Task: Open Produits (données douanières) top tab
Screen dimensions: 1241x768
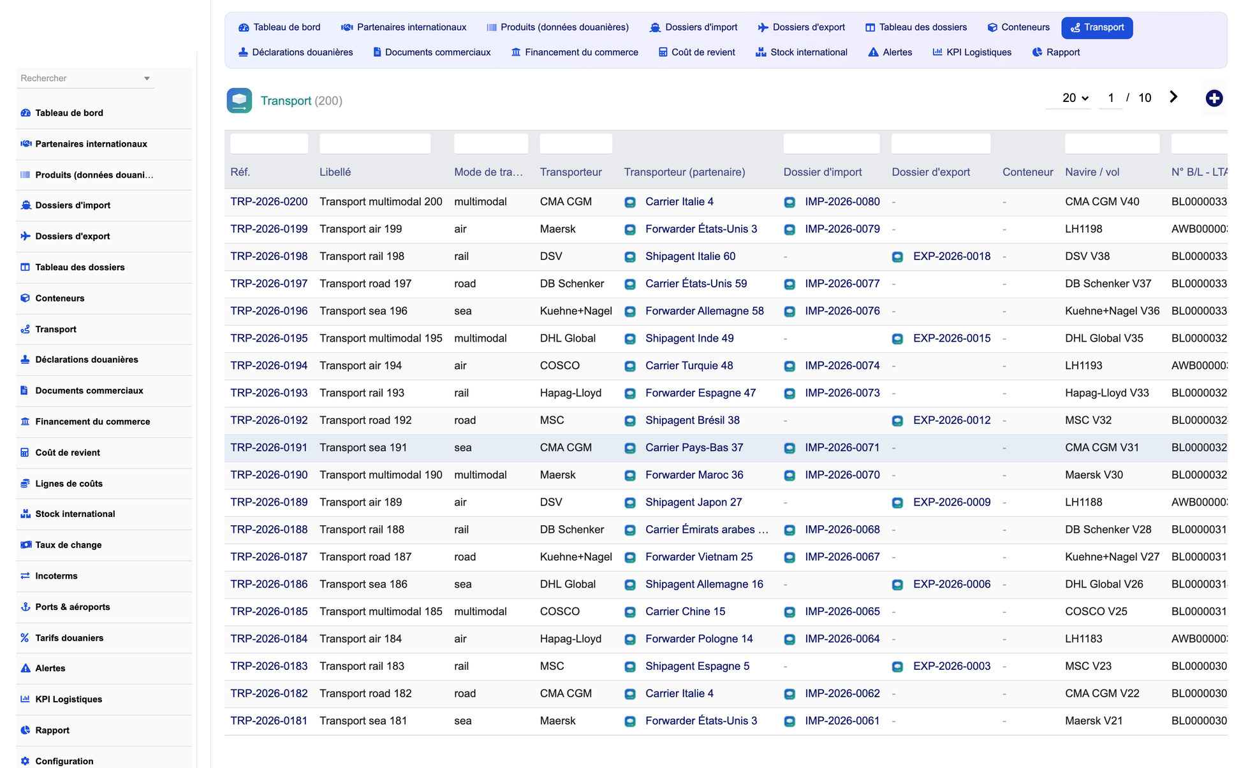Action: pos(557,27)
